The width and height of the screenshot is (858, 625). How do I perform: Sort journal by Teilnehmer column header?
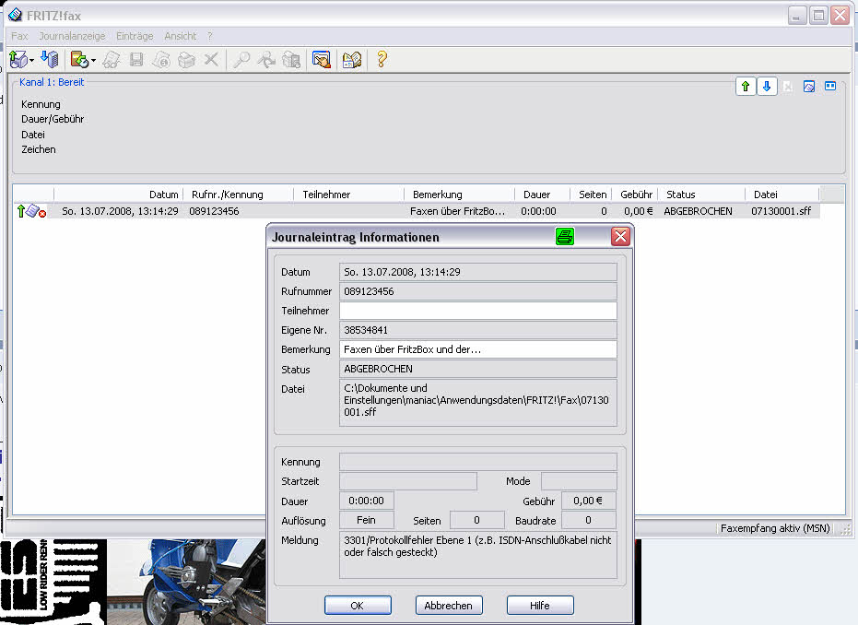click(x=349, y=195)
